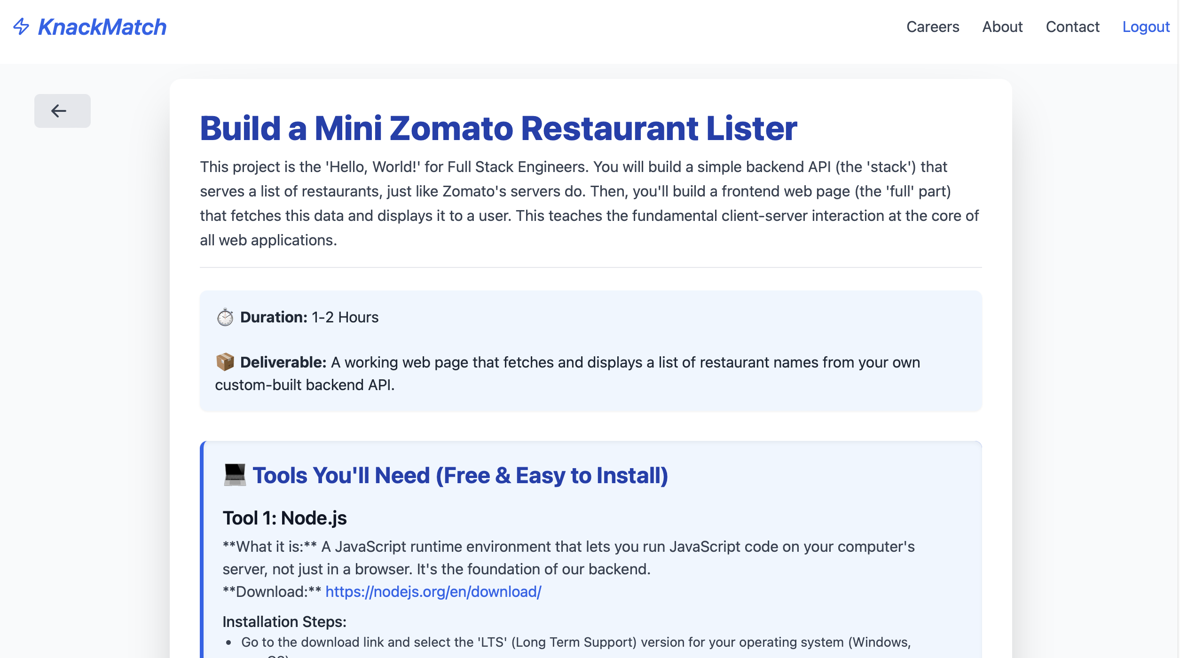1180x658 pixels.
Task: Open the Careers navigation item
Action: [932, 27]
